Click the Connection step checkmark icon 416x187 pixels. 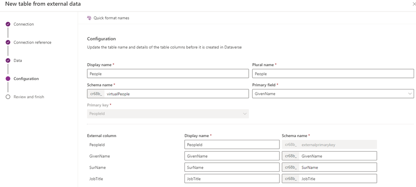tap(8, 24)
